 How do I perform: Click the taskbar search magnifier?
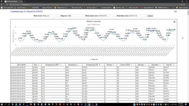5,105
